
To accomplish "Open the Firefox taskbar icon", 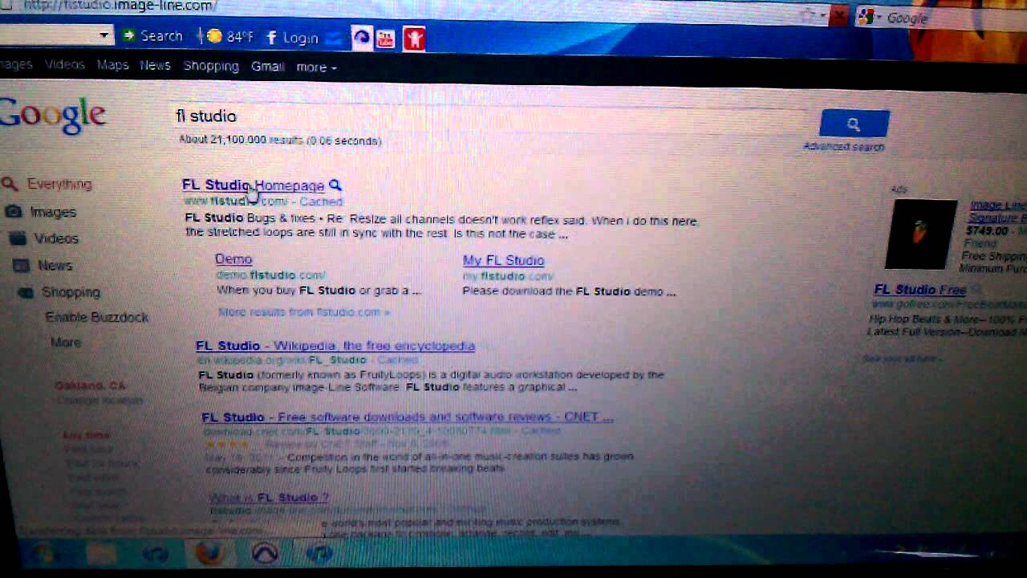I will 209,553.
